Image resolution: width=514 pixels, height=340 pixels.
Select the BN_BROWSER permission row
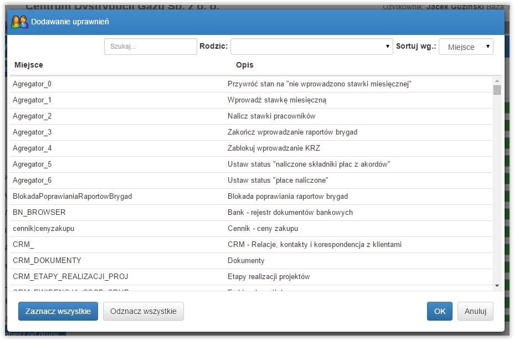(251, 213)
